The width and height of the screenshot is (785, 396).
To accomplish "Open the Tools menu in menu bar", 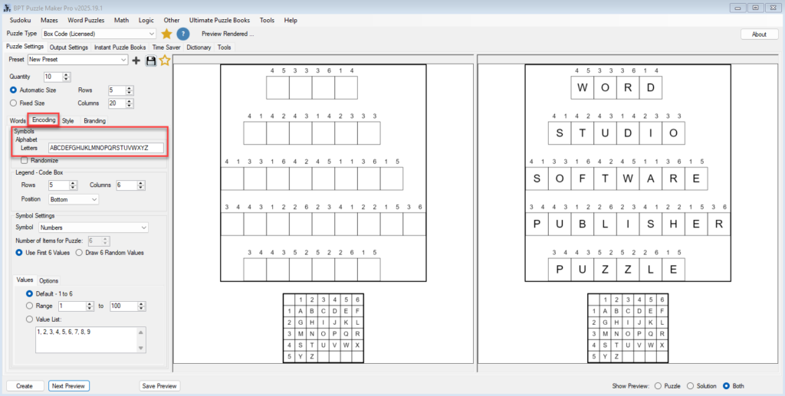I will coord(267,20).
